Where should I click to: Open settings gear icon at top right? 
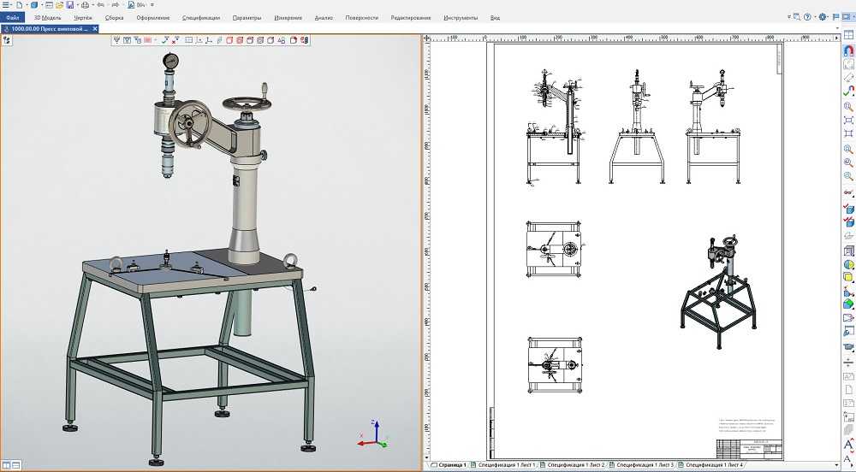click(822, 16)
